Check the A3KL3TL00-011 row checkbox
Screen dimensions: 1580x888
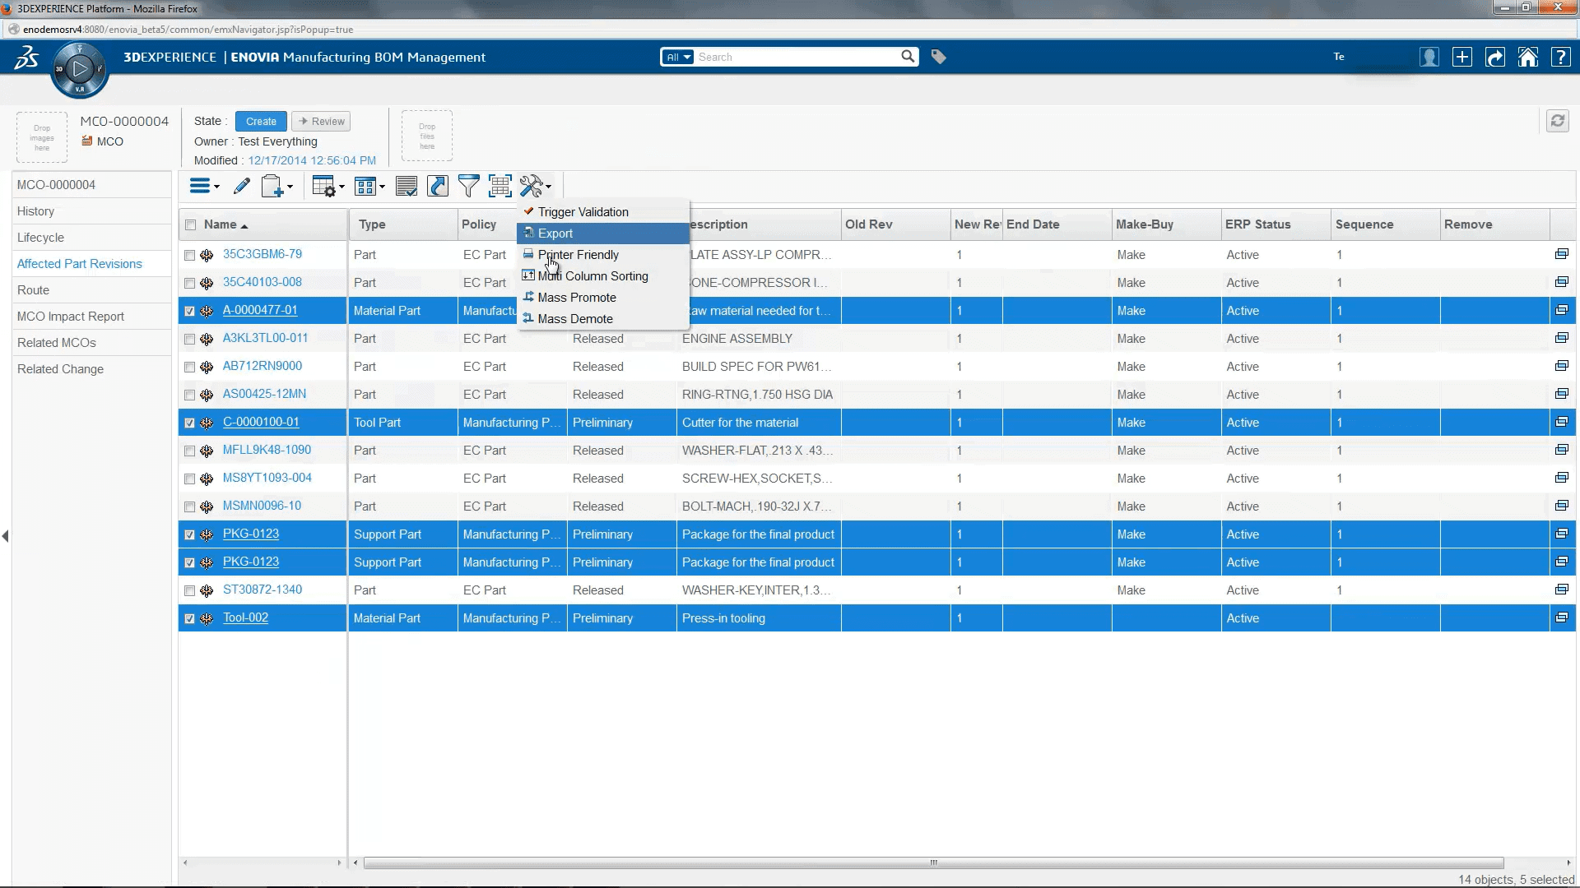point(190,339)
